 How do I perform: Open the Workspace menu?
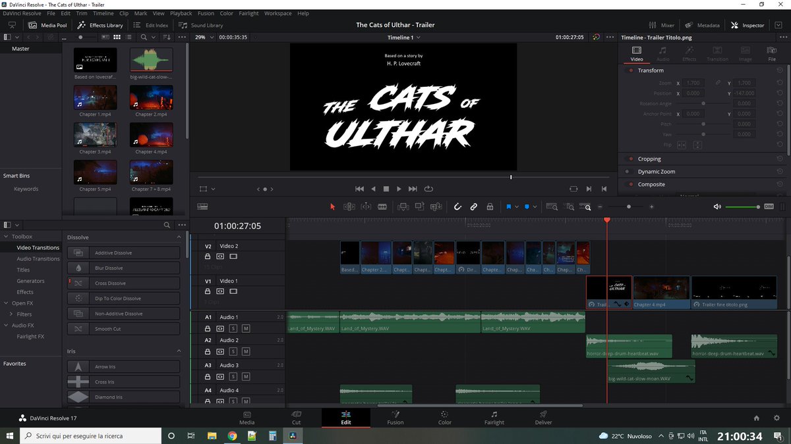tap(278, 13)
